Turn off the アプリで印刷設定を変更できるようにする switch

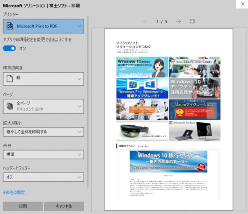(9, 48)
